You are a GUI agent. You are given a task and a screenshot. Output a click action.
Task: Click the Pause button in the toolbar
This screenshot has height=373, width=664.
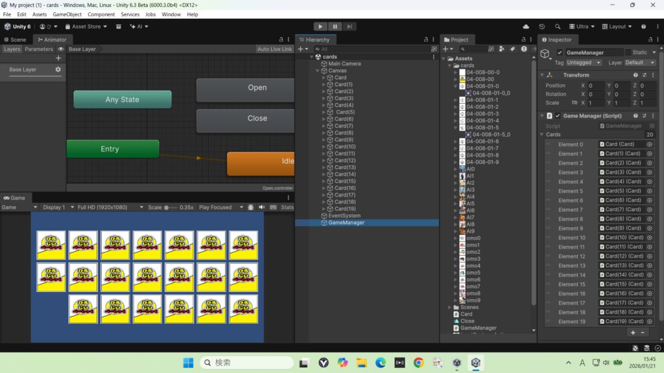(335, 27)
